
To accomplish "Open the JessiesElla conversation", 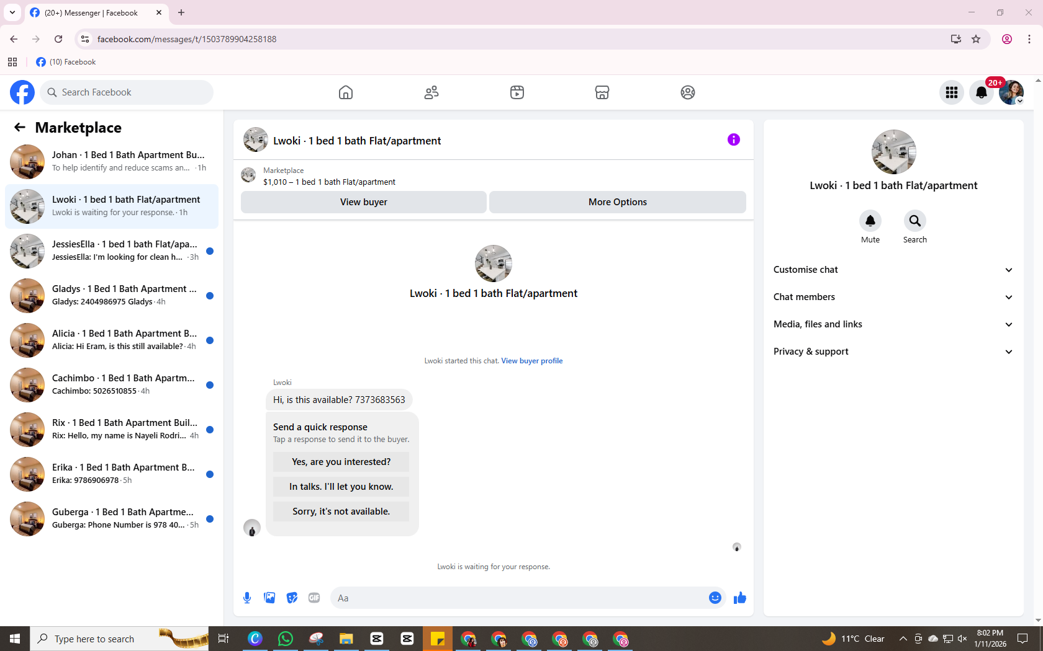I will click(112, 251).
